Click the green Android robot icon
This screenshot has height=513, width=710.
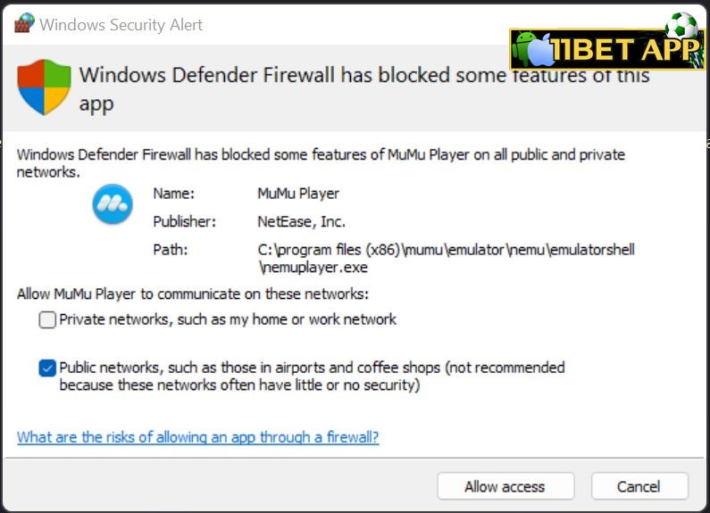[525, 48]
